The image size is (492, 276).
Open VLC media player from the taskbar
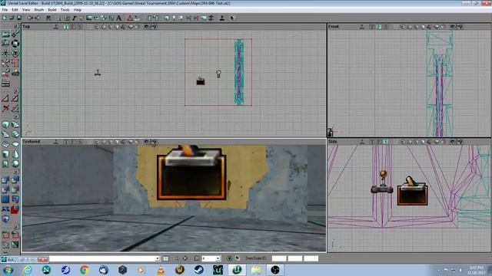(x=161, y=270)
